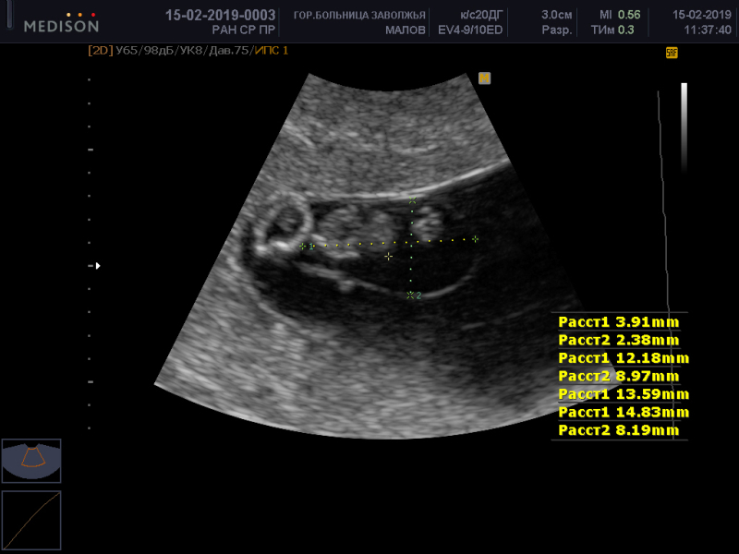Click the 'РАН СР ПР' text
This screenshot has height=554, width=739.
click(x=244, y=30)
